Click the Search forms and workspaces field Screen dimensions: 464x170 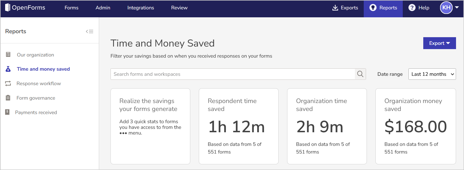pyautogui.click(x=232, y=74)
